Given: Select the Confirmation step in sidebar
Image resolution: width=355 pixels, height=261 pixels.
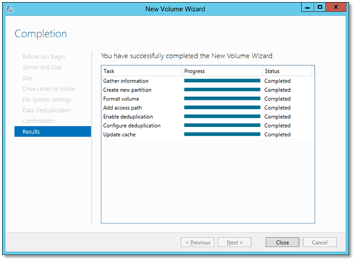Looking at the screenshot, I should [x=39, y=121].
